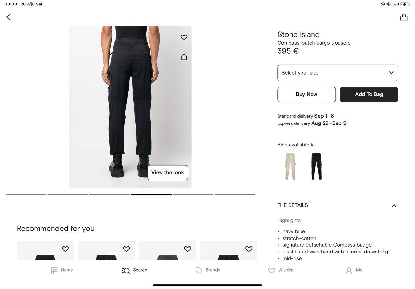Share this product via share icon
The height and width of the screenshot is (289, 415).
tap(184, 57)
